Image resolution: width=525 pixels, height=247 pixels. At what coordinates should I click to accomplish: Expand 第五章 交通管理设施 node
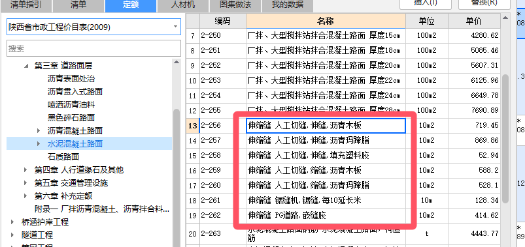(25, 183)
